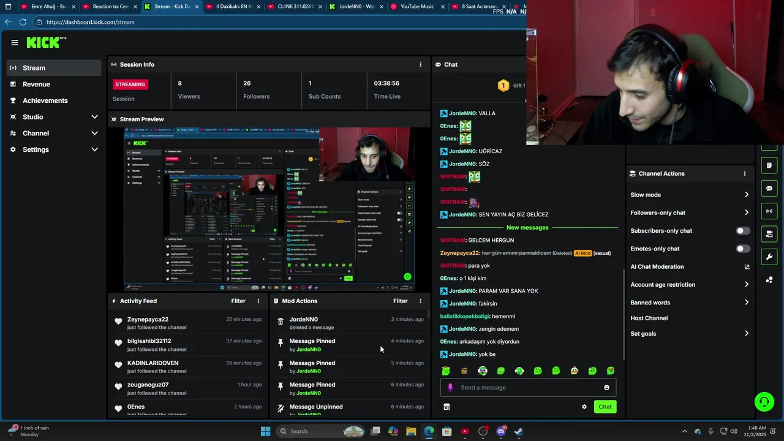Toggle Subscribers-only chat switch
This screenshot has height=441, width=784.
pyautogui.click(x=742, y=231)
